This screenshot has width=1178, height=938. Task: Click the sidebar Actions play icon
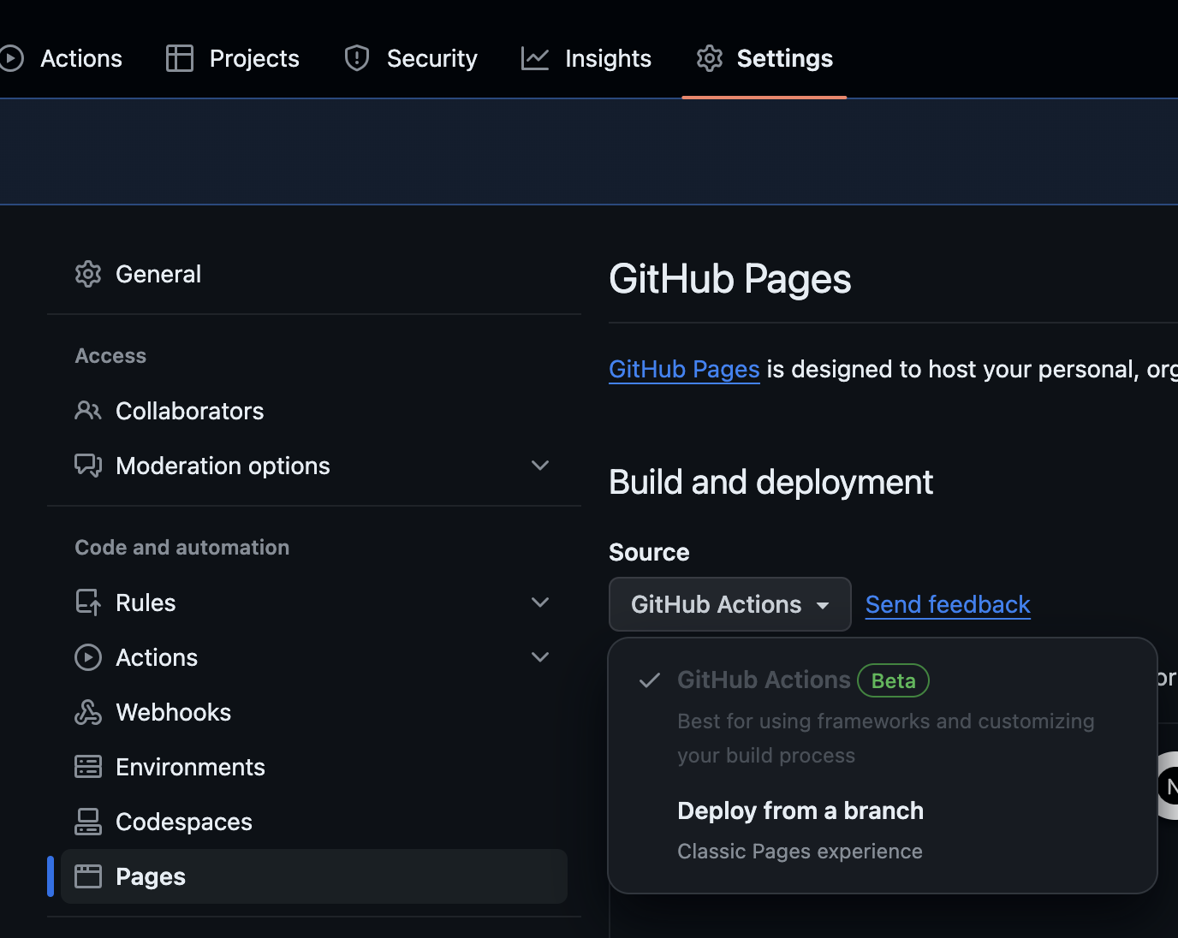click(88, 657)
